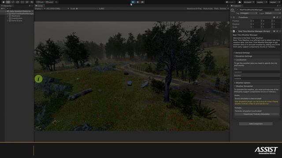Open the create (+) menu in Hierarchy
This screenshot has width=282, height=158.
tap(3, 8)
